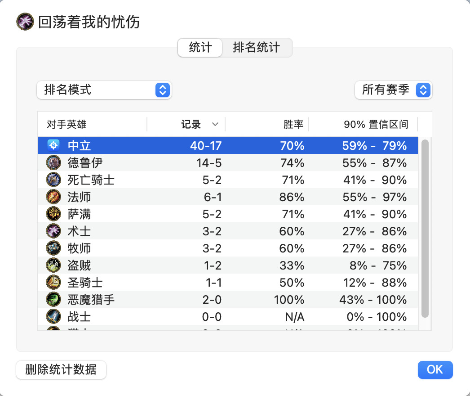The height and width of the screenshot is (396, 470).
Task: Click the Mage (法师) class icon
Action: tap(53, 197)
